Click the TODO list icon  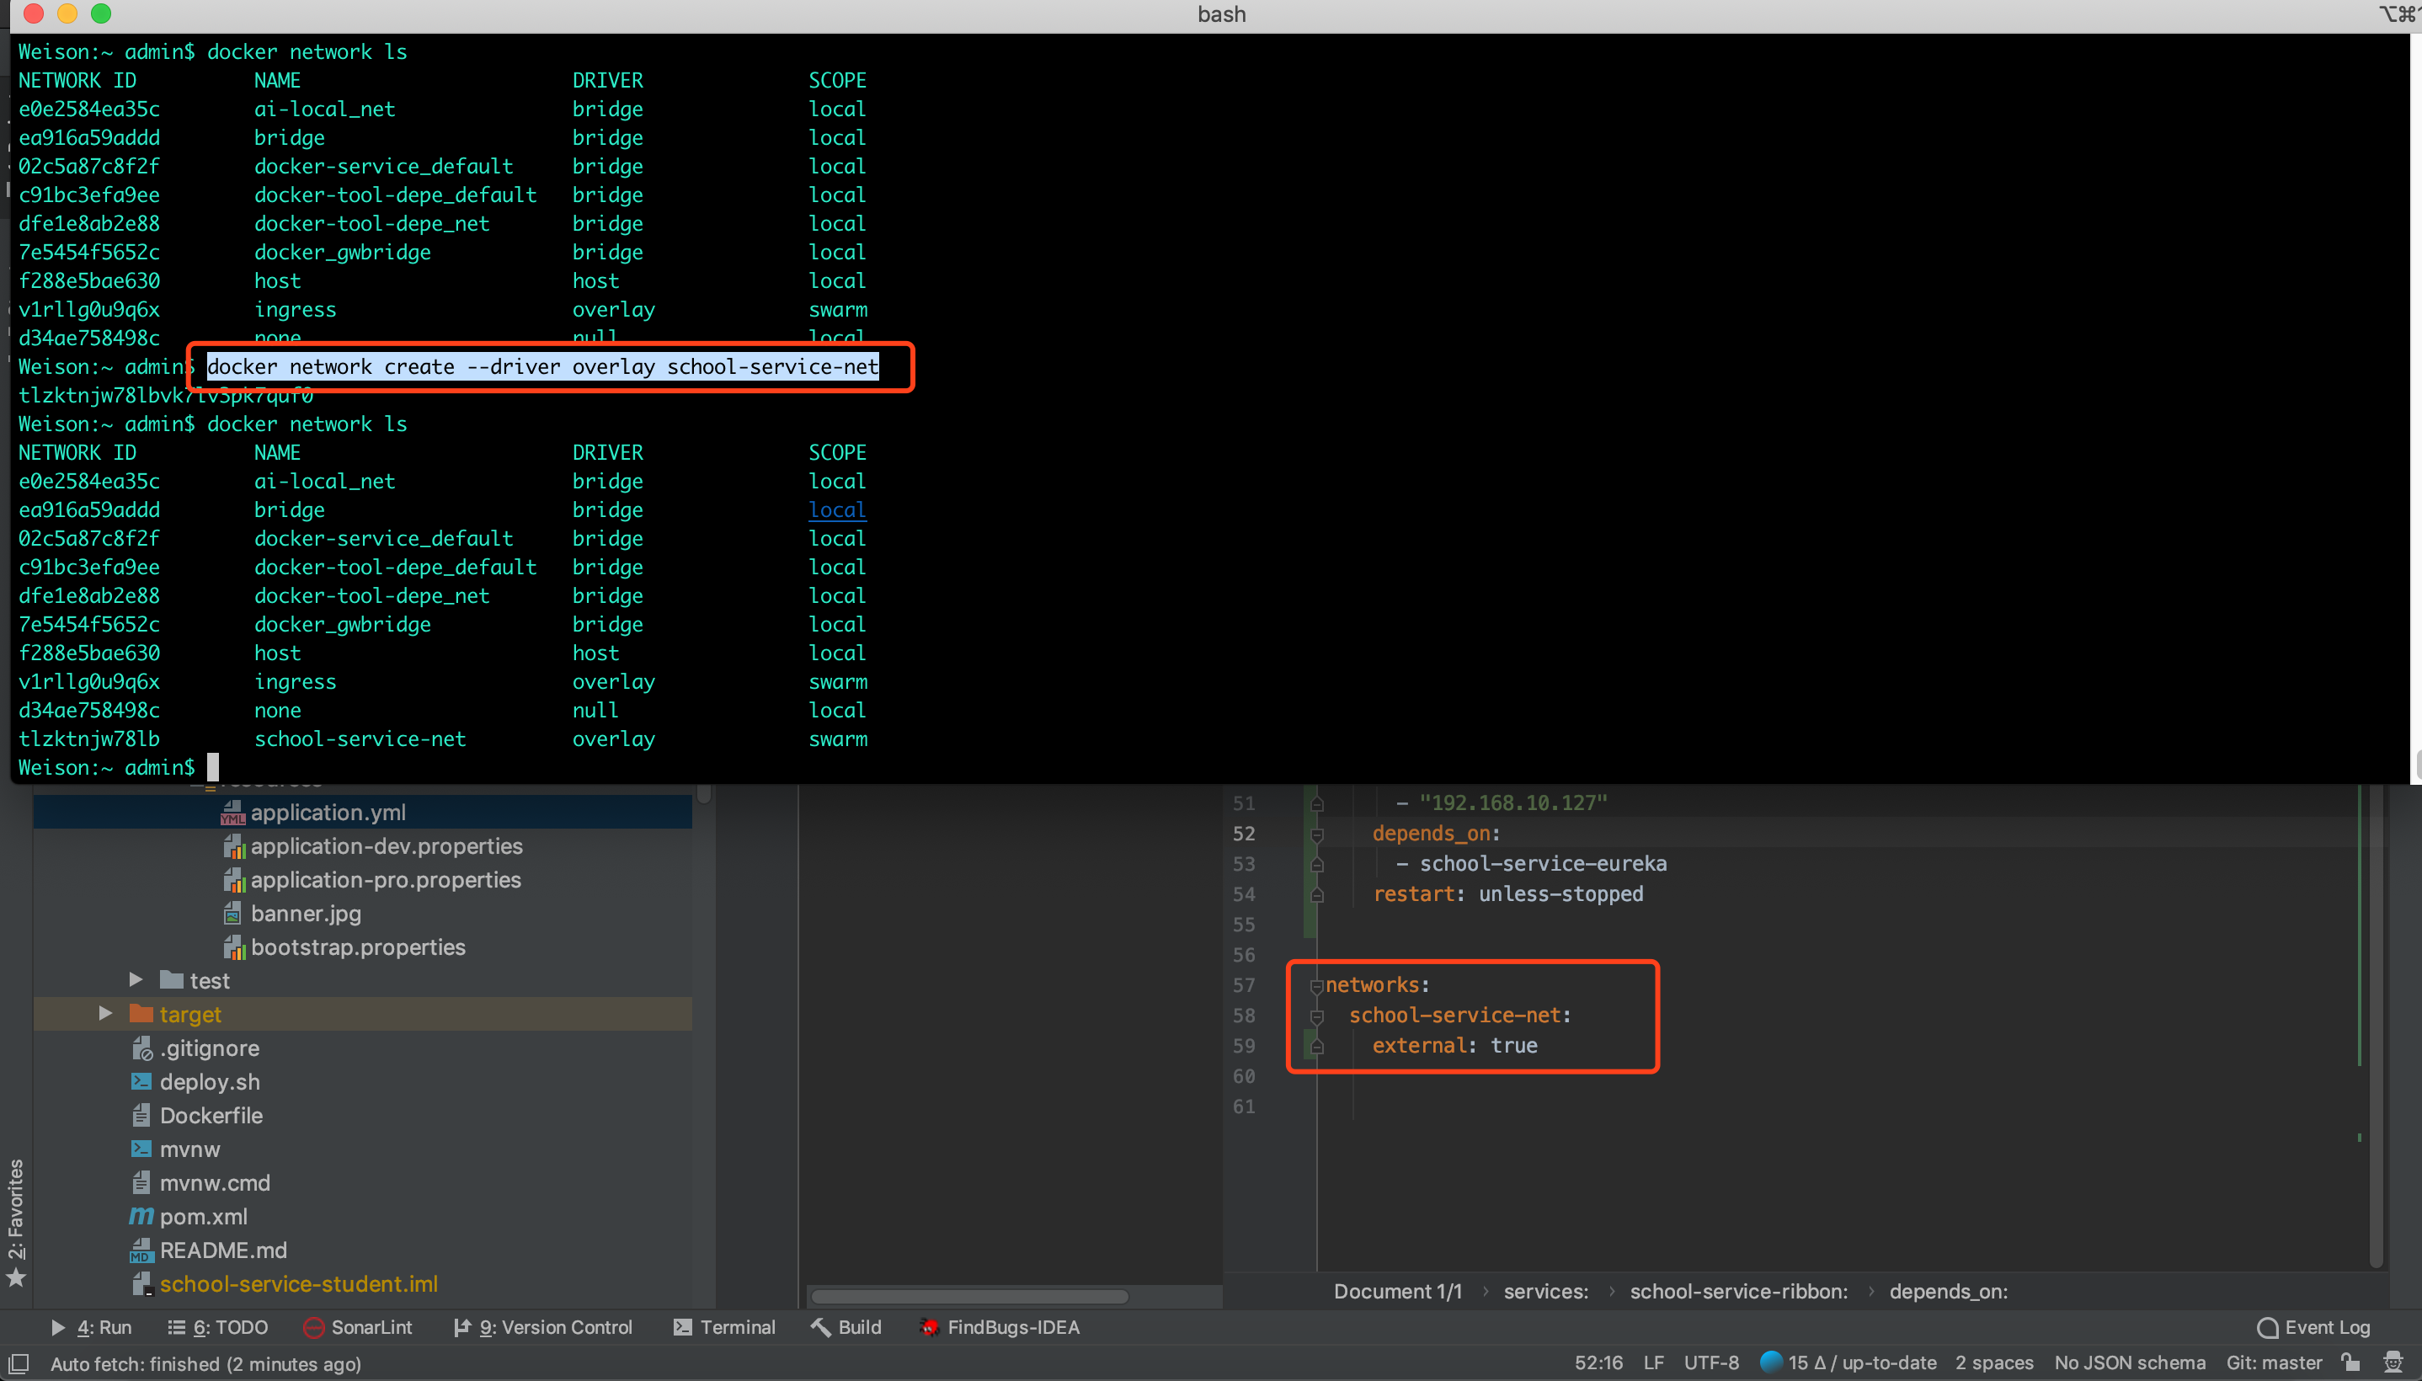coord(176,1327)
